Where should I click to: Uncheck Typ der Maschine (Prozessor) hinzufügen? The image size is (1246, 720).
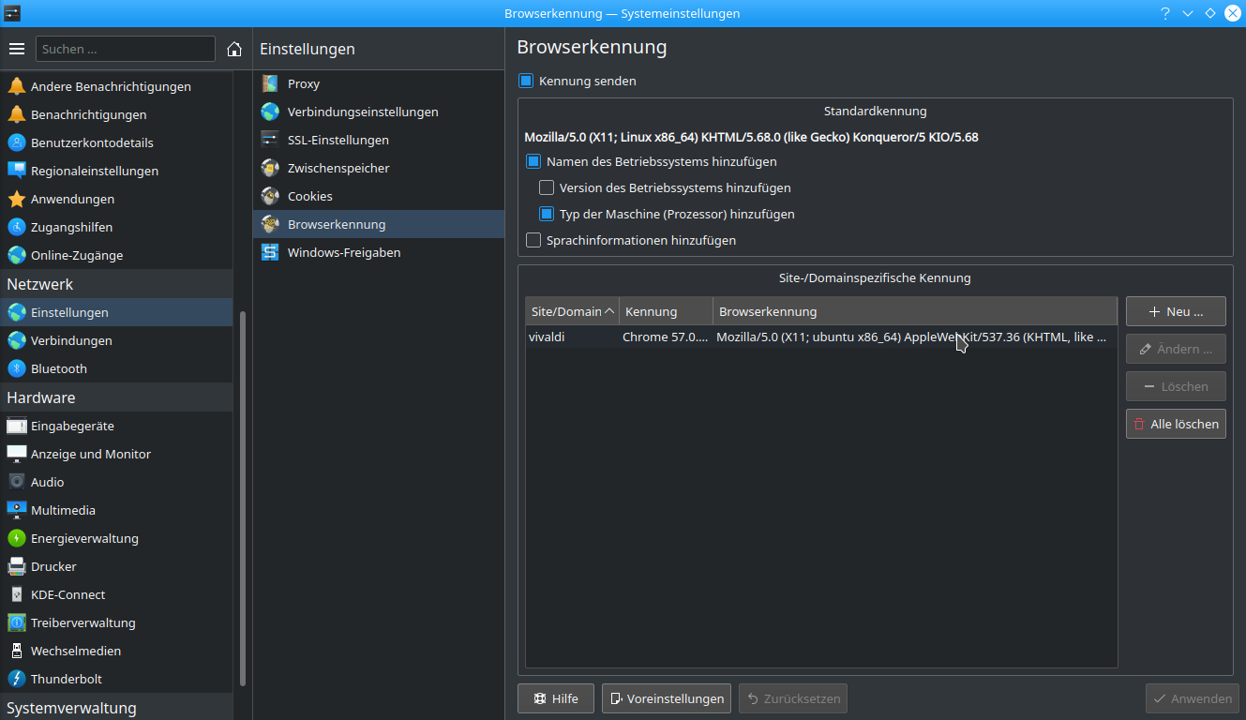click(x=547, y=214)
